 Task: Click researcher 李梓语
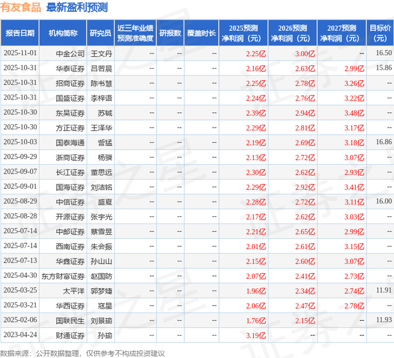[101, 98]
